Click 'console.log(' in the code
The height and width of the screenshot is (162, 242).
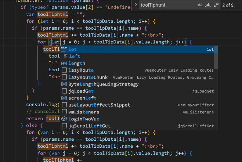point(43,105)
